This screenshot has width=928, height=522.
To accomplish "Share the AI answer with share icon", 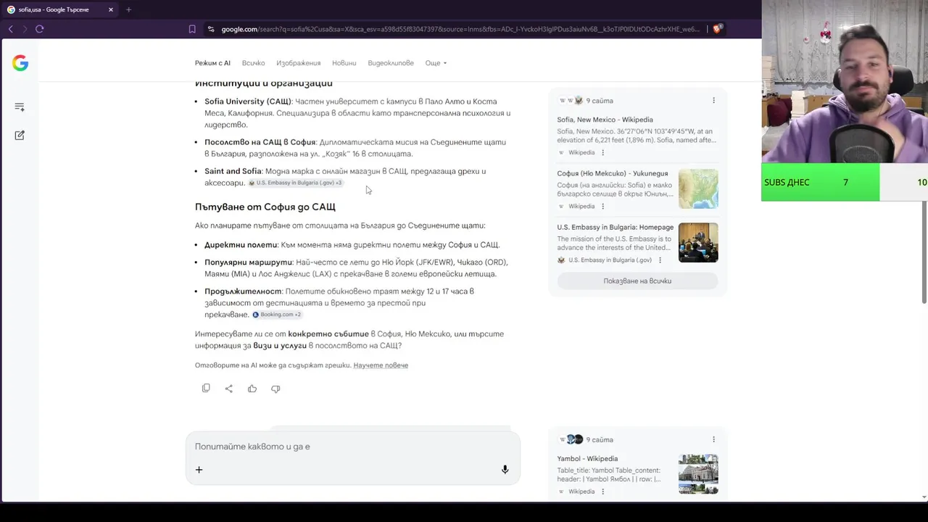I will point(229,389).
